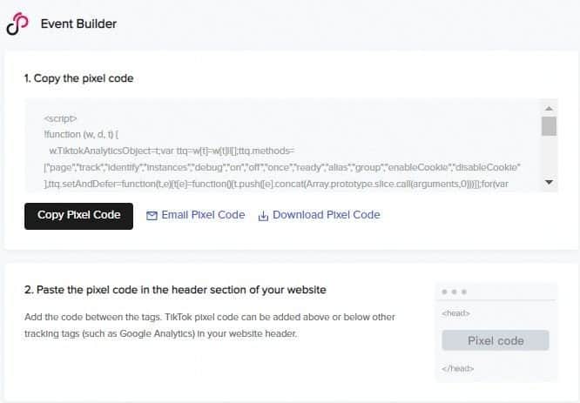Click the '1. Copy the pixel code' heading

[78, 78]
